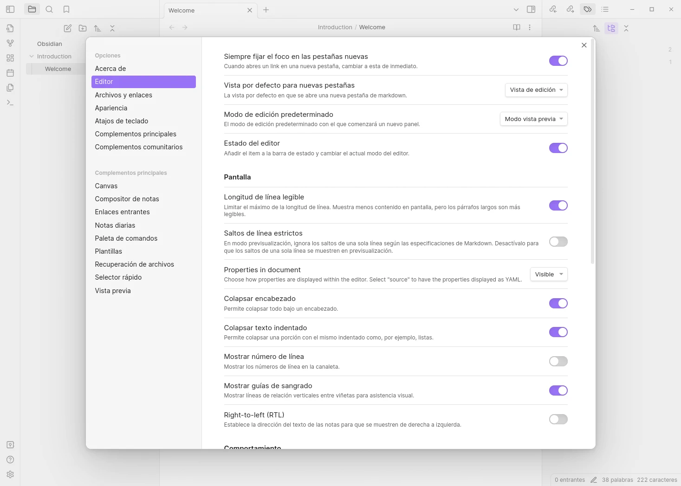Open the search icon in left sidebar
This screenshot has width=681, height=486.
coord(49,9)
